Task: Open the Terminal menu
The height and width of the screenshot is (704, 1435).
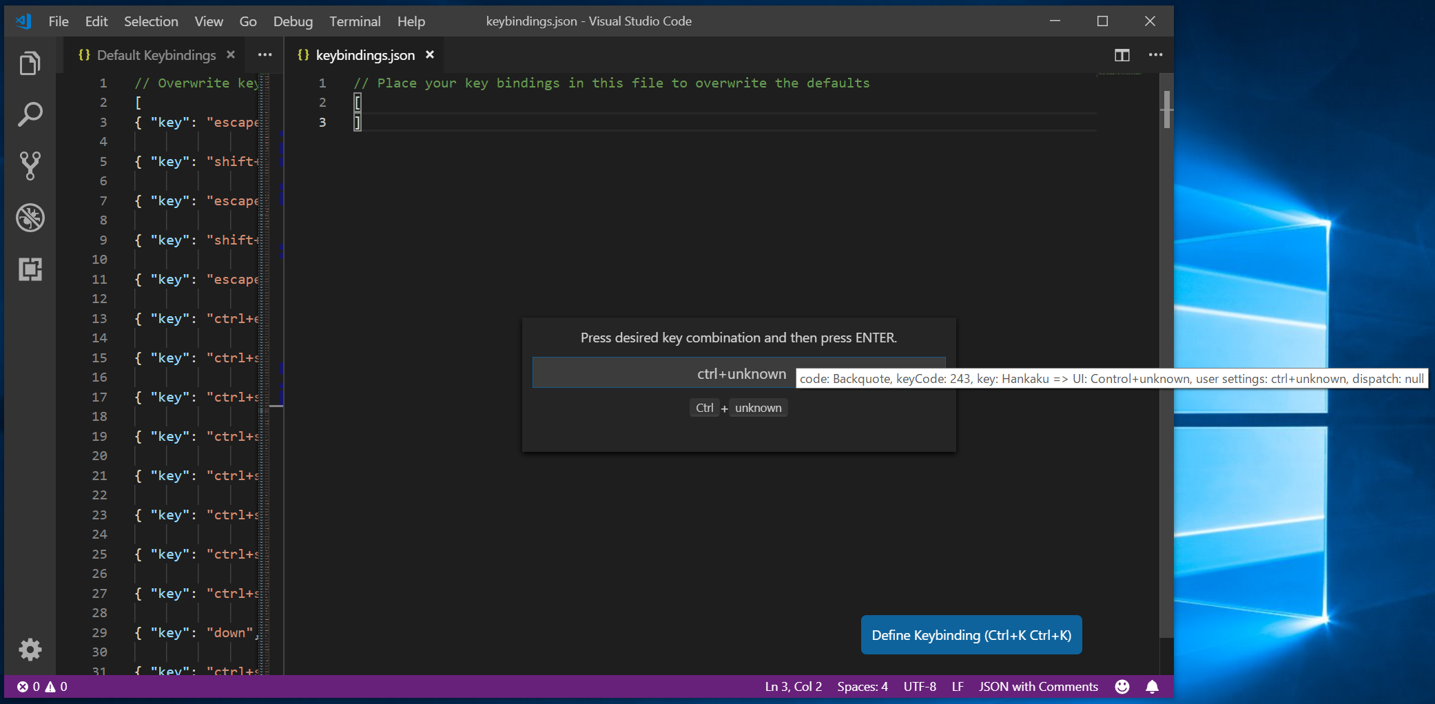Action: 355,21
